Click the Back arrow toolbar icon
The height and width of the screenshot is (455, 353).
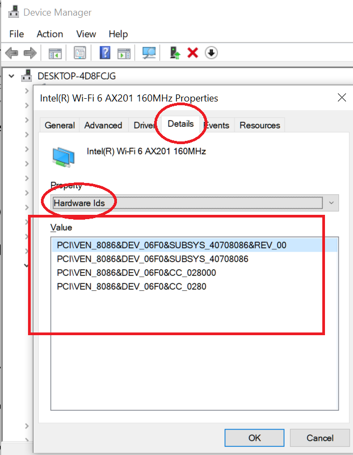(x=12, y=53)
